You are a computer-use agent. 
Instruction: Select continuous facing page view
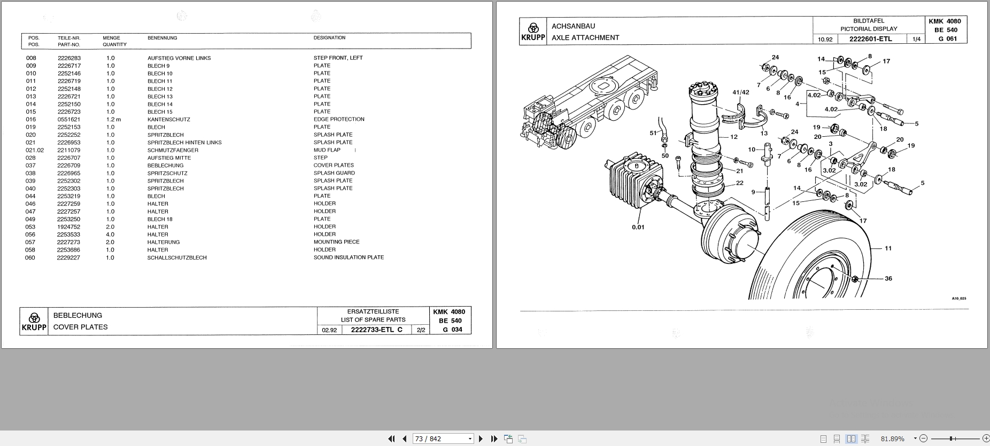[865, 439]
